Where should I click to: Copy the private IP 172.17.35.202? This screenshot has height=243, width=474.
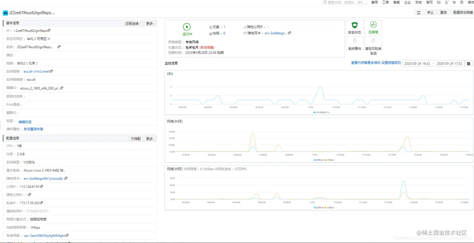pos(41,203)
